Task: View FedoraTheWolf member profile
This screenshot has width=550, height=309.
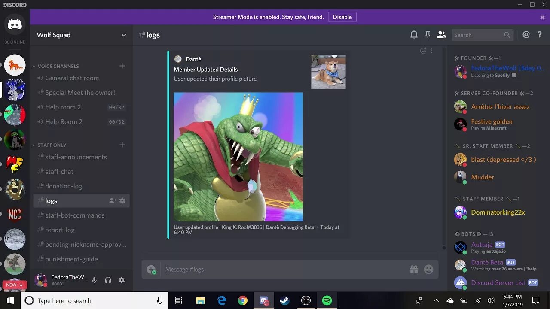Action: coord(498,71)
